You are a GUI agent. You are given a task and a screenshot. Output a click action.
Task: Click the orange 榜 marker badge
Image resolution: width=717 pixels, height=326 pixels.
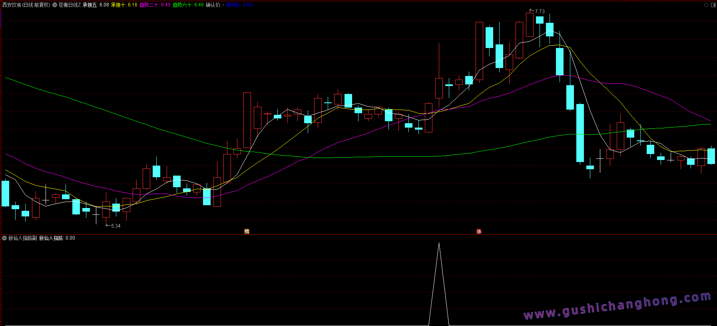click(x=247, y=231)
